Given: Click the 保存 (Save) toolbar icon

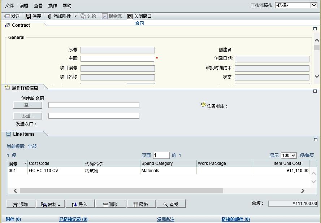Looking at the screenshot, I should pos(28,16).
